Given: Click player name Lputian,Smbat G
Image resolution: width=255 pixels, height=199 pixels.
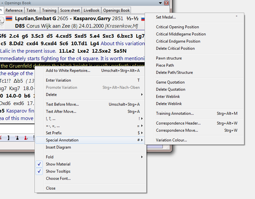Looking at the screenshot, I should click(35, 19).
